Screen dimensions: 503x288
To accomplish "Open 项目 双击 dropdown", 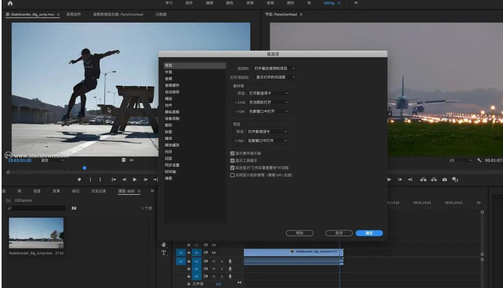I will (267, 131).
